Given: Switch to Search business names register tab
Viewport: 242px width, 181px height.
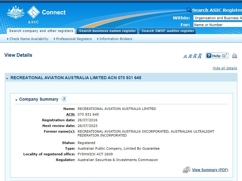Looking at the screenshot, I should (107, 31).
